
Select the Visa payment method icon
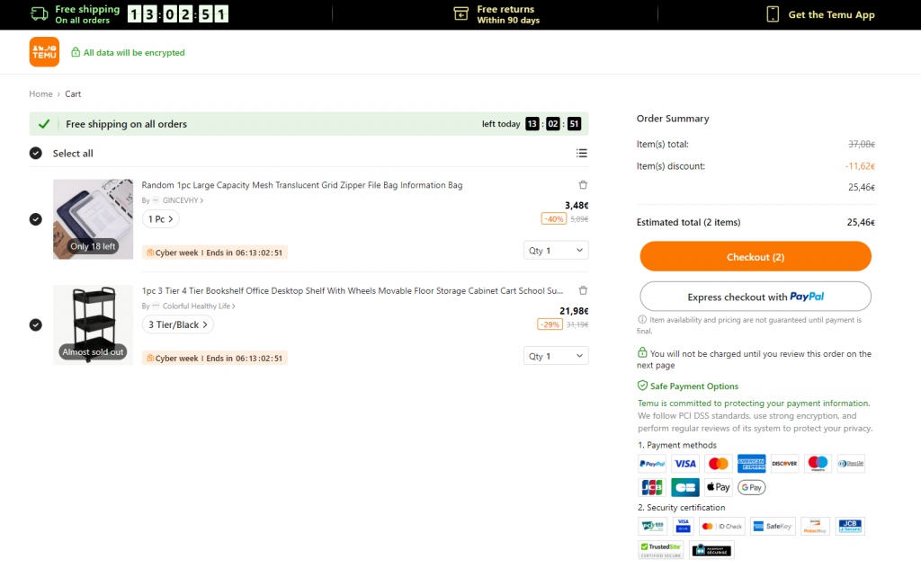tap(684, 463)
